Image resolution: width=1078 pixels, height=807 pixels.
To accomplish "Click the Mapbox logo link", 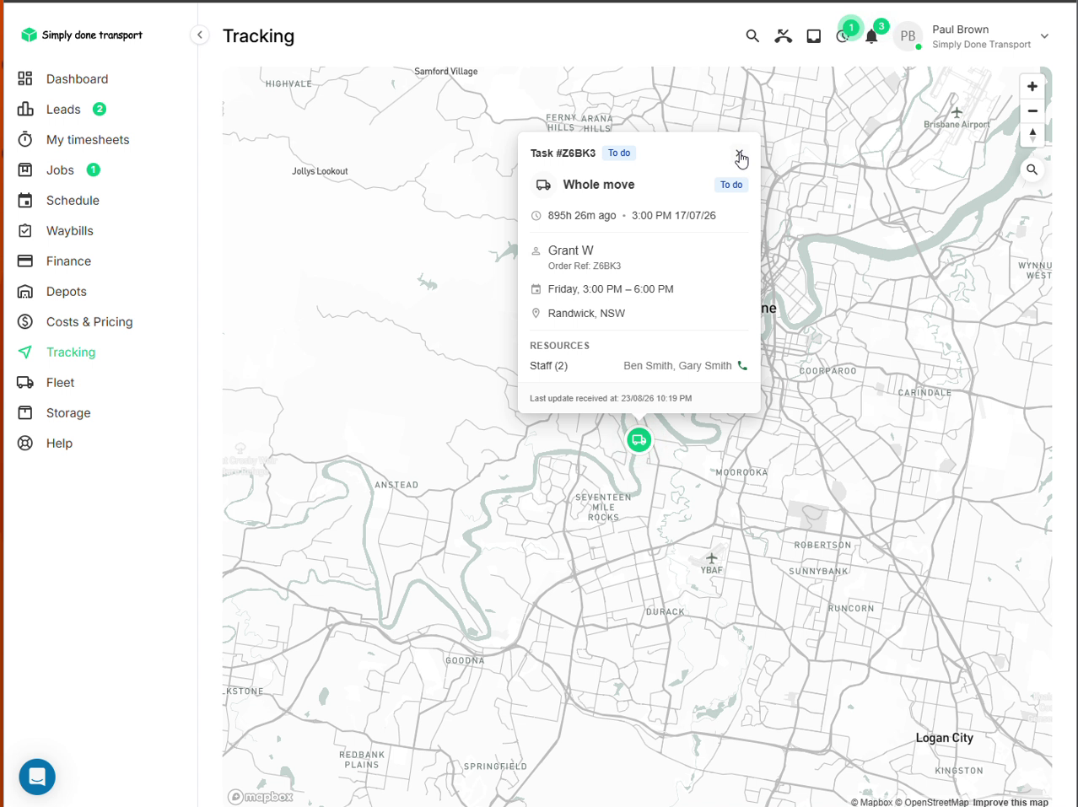I will pos(261,797).
